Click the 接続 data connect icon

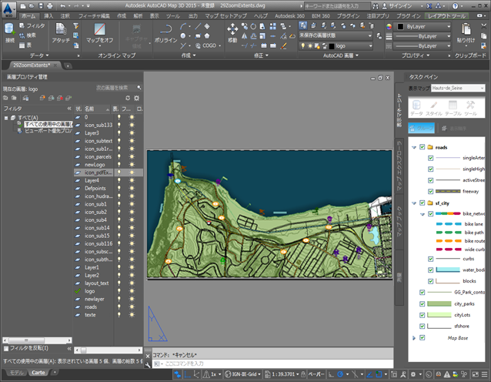10,30
